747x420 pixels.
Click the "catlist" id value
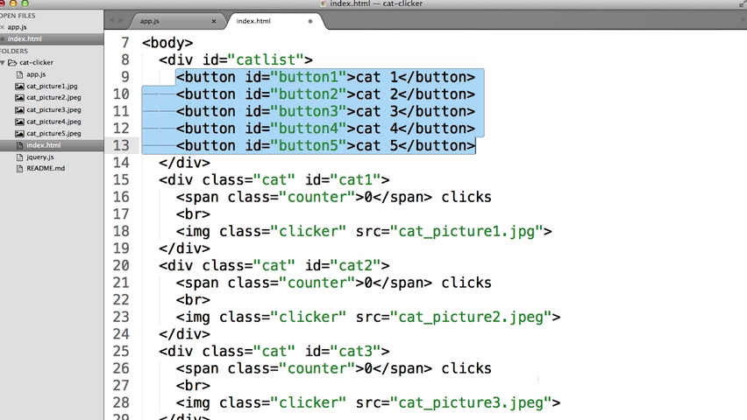266,59
